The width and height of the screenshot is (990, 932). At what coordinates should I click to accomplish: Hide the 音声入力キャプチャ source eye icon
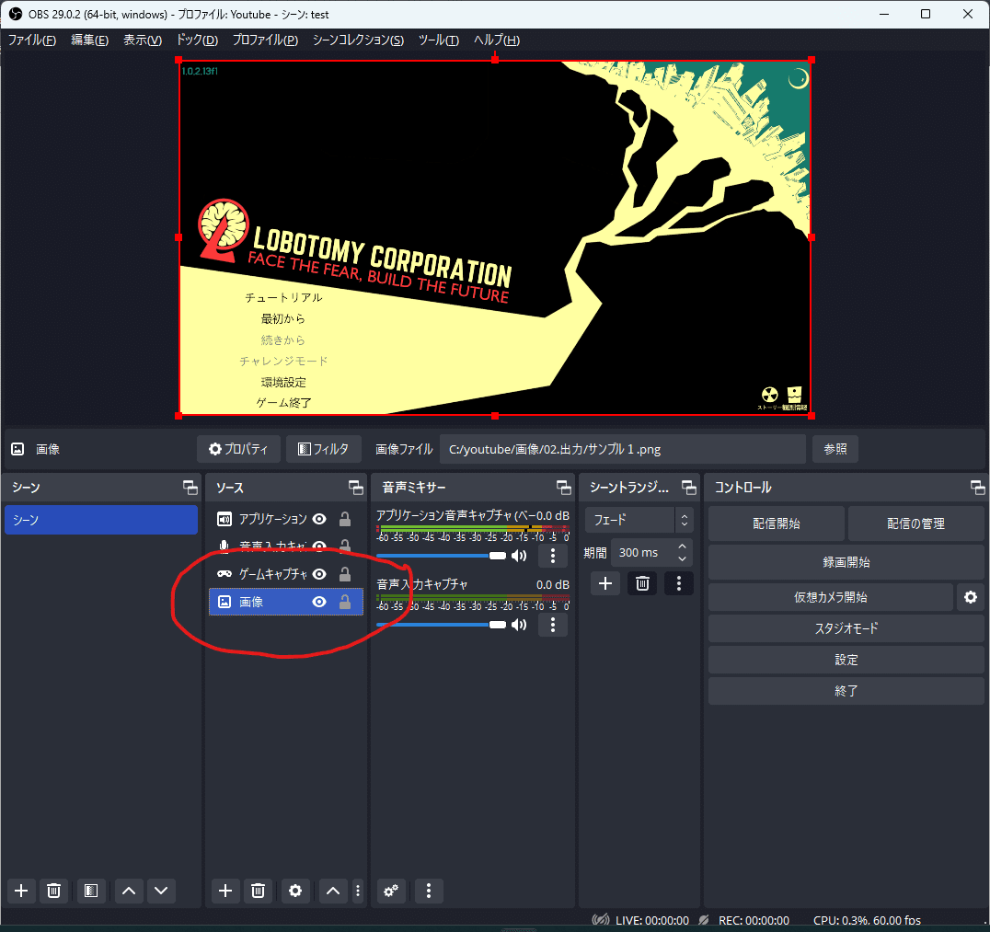tap(319, 547)
